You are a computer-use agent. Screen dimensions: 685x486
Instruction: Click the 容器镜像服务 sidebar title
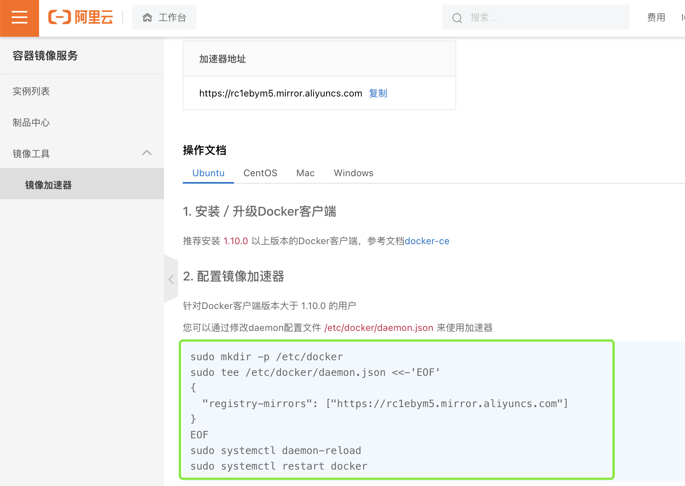45,55
